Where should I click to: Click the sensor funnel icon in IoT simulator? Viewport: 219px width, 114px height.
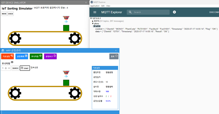66,19
